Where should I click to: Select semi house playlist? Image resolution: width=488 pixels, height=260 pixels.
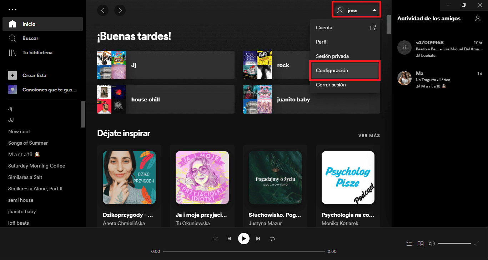pyautogui.click(x=21, y=200)
